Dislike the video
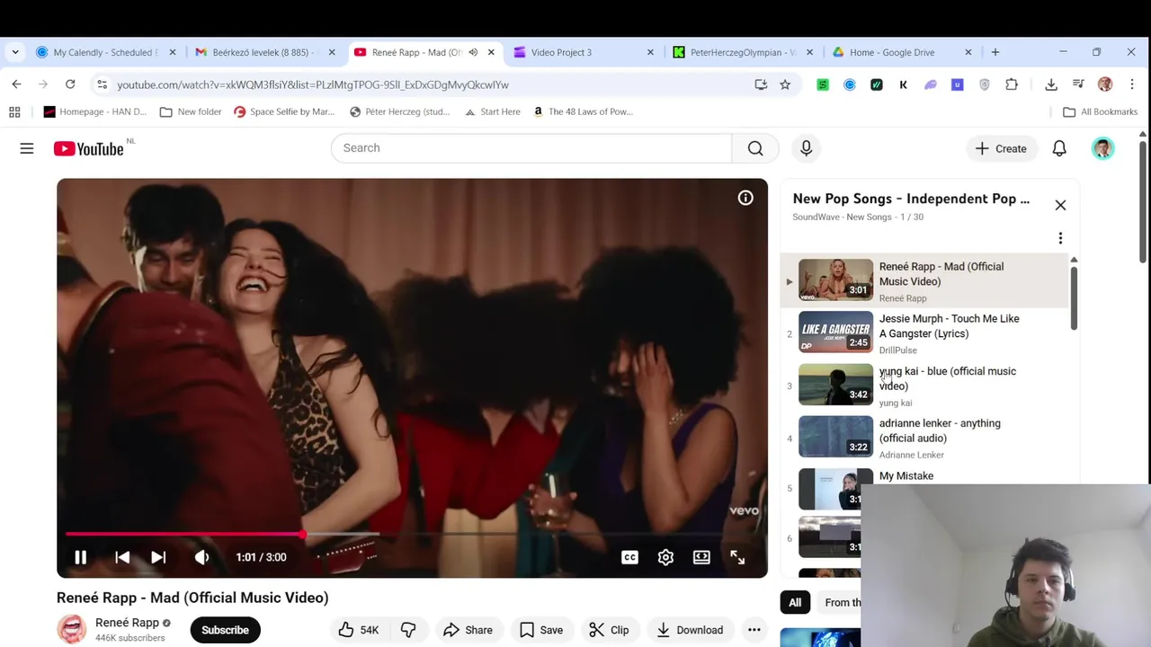The height and width of the screenshot is (647, 1151). pos(408,630)
